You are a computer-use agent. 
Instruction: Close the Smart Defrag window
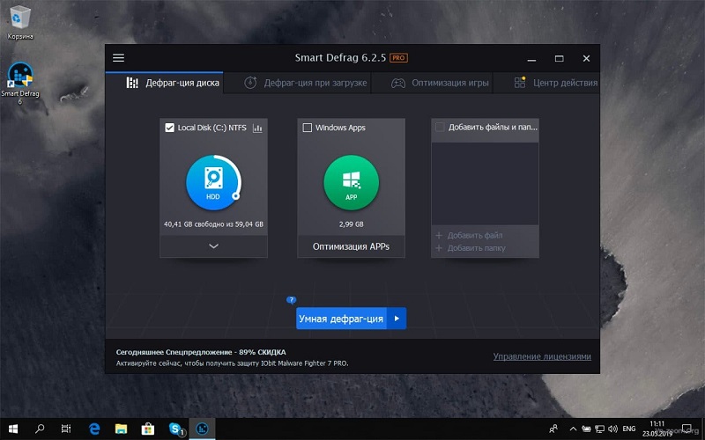586,58
